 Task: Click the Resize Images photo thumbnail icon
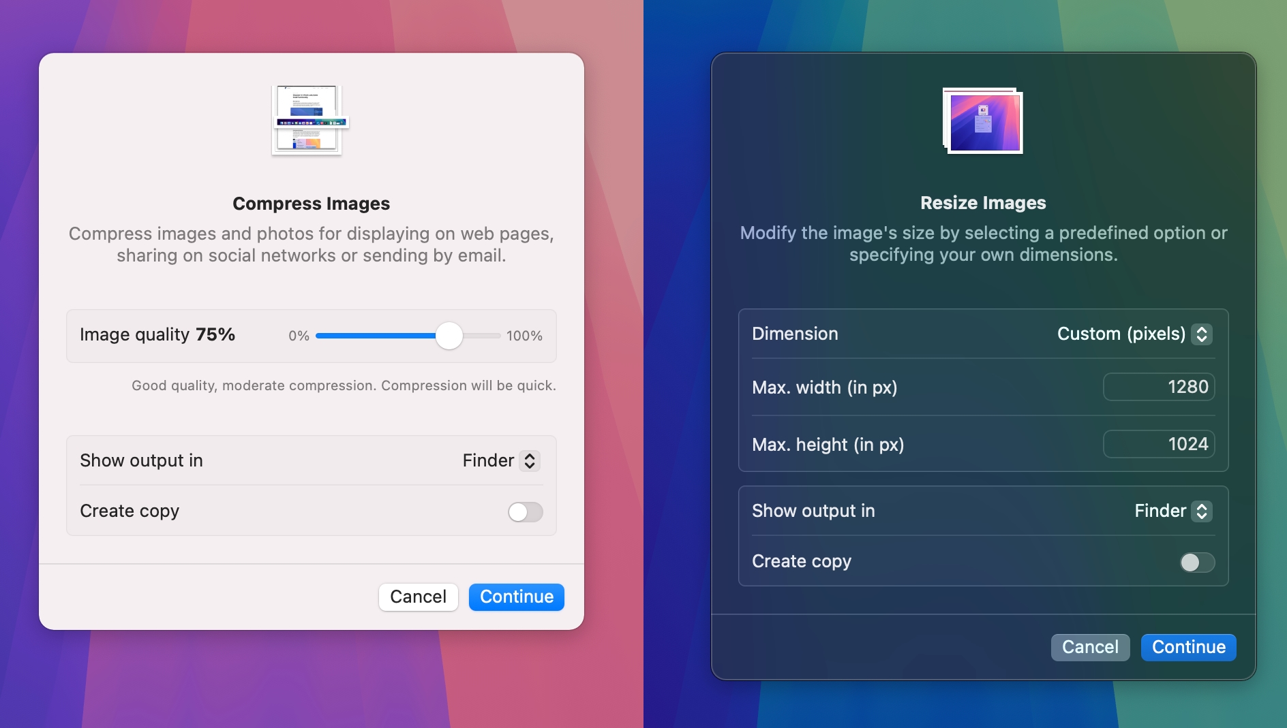coord(982,121)
